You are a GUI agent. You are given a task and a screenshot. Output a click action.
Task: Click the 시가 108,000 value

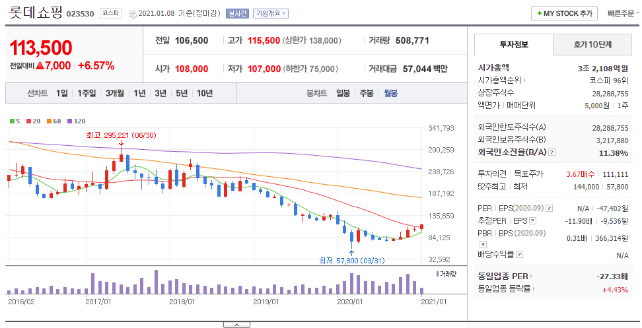click(x=192, y=69)
